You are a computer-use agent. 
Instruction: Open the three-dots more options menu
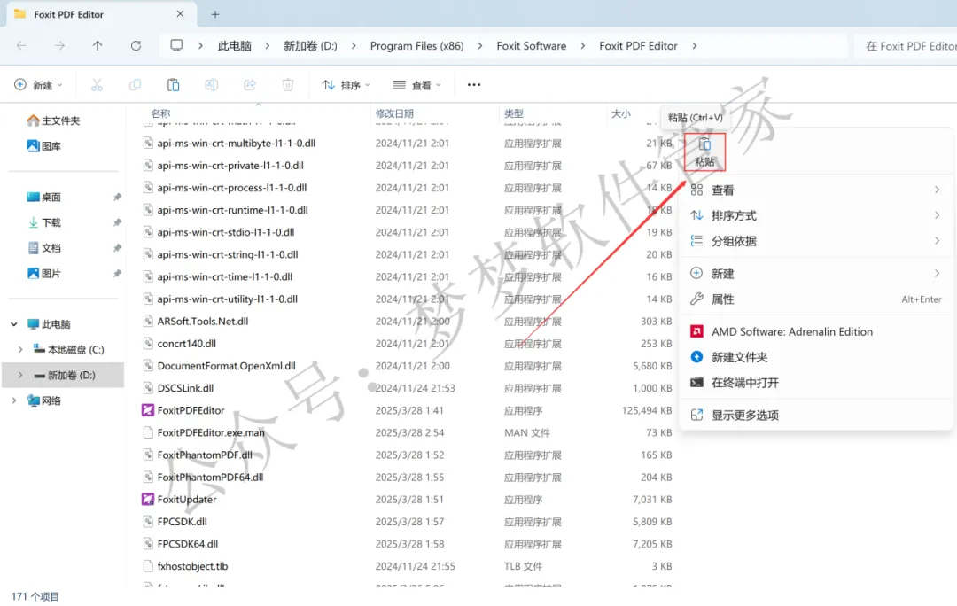point(473,85)
